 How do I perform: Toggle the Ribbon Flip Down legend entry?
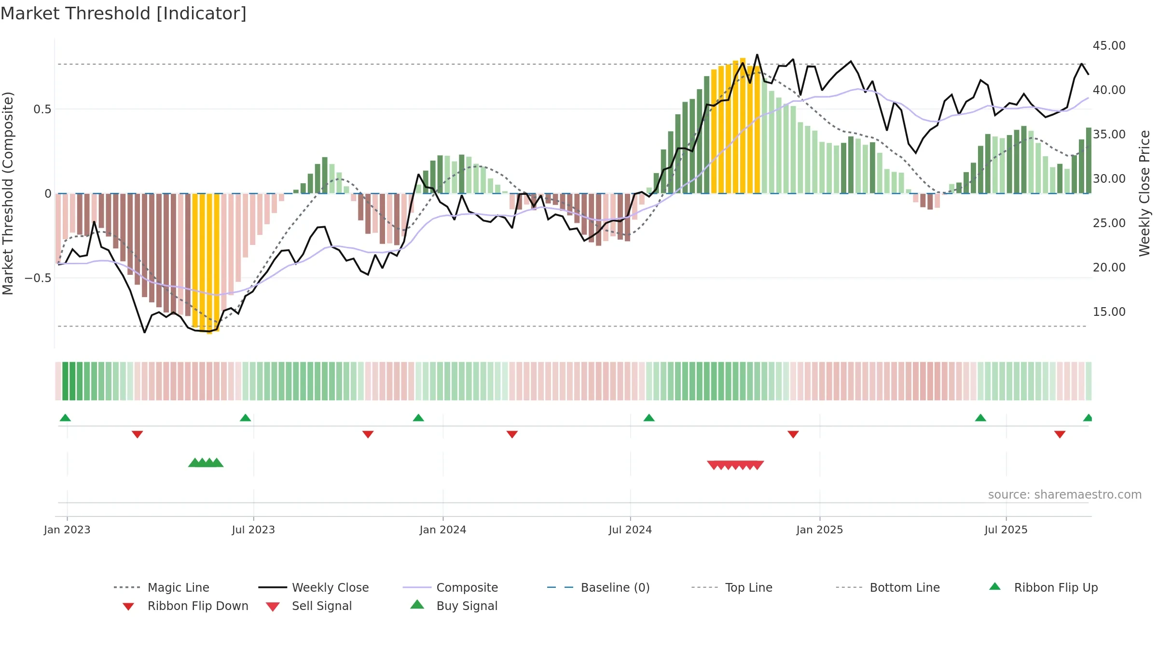click(x=185, y=606)
